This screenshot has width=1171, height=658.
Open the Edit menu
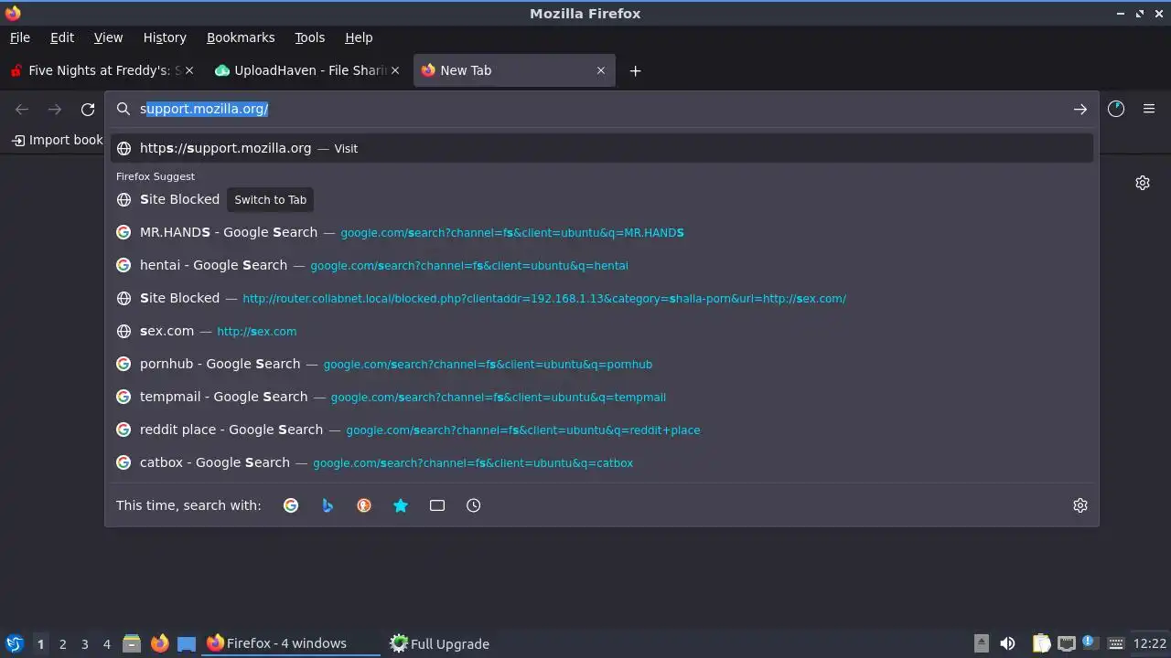point(62,37)
